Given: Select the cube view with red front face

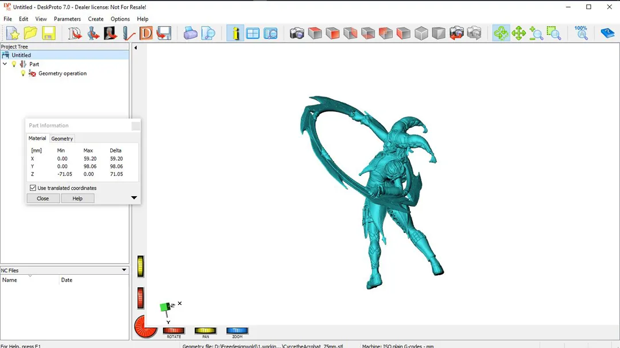Looking at the screenshot, I should click(x=332, y=34).
